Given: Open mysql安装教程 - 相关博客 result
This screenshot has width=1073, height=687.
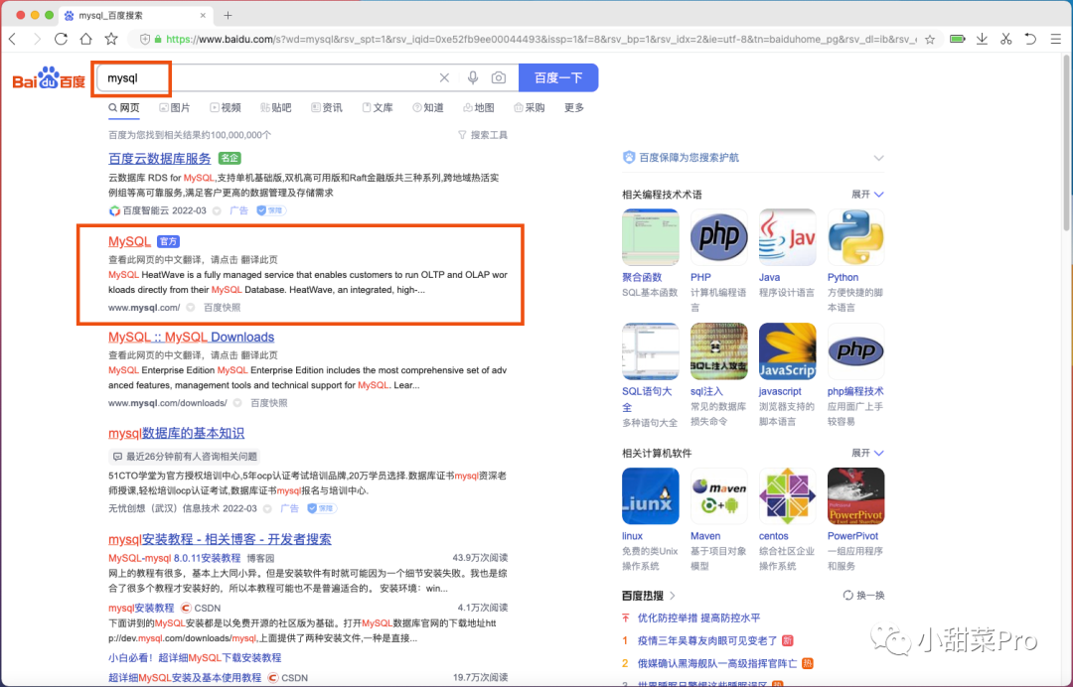Looking at the screenshot, I should pos(220,539).
